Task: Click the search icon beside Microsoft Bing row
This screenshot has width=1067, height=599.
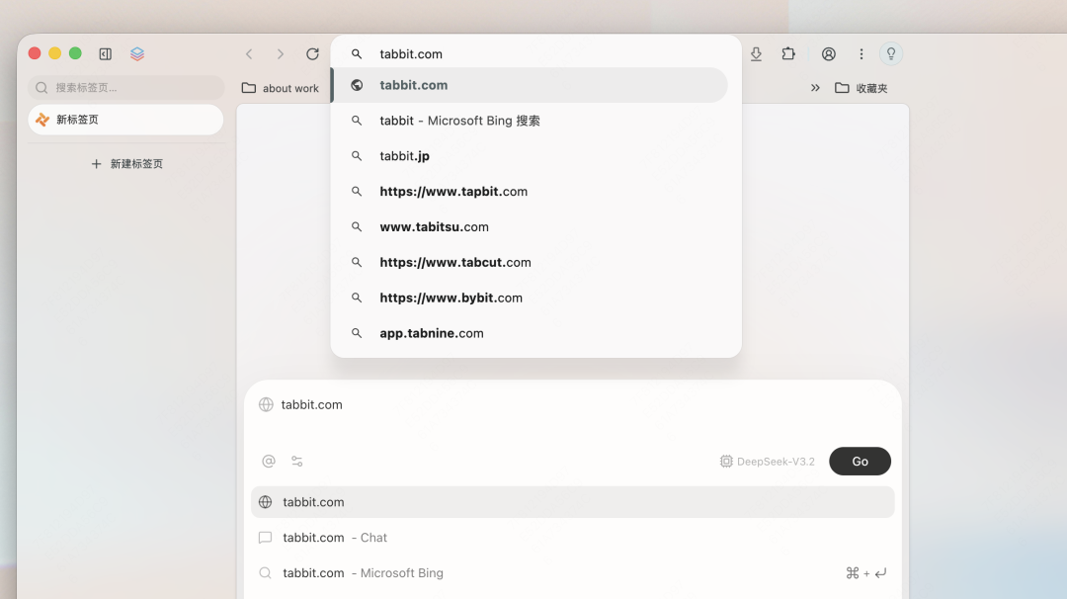Action: [266, 572]
